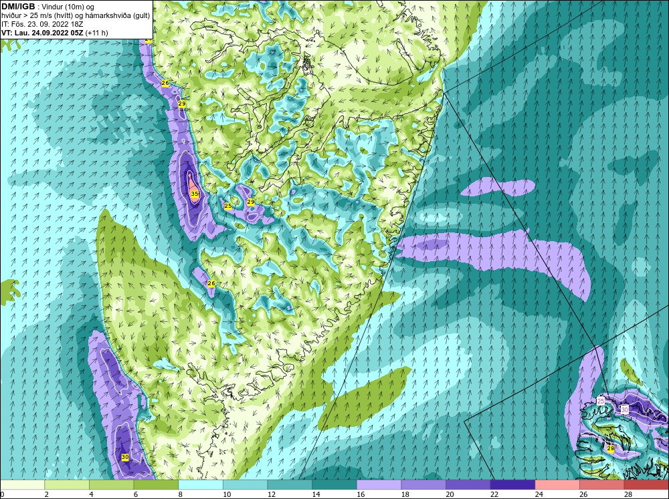Click the 12–14 m/s teal legend swatch
The width and height of the screenshot is (669, 499).
[290, 485]
